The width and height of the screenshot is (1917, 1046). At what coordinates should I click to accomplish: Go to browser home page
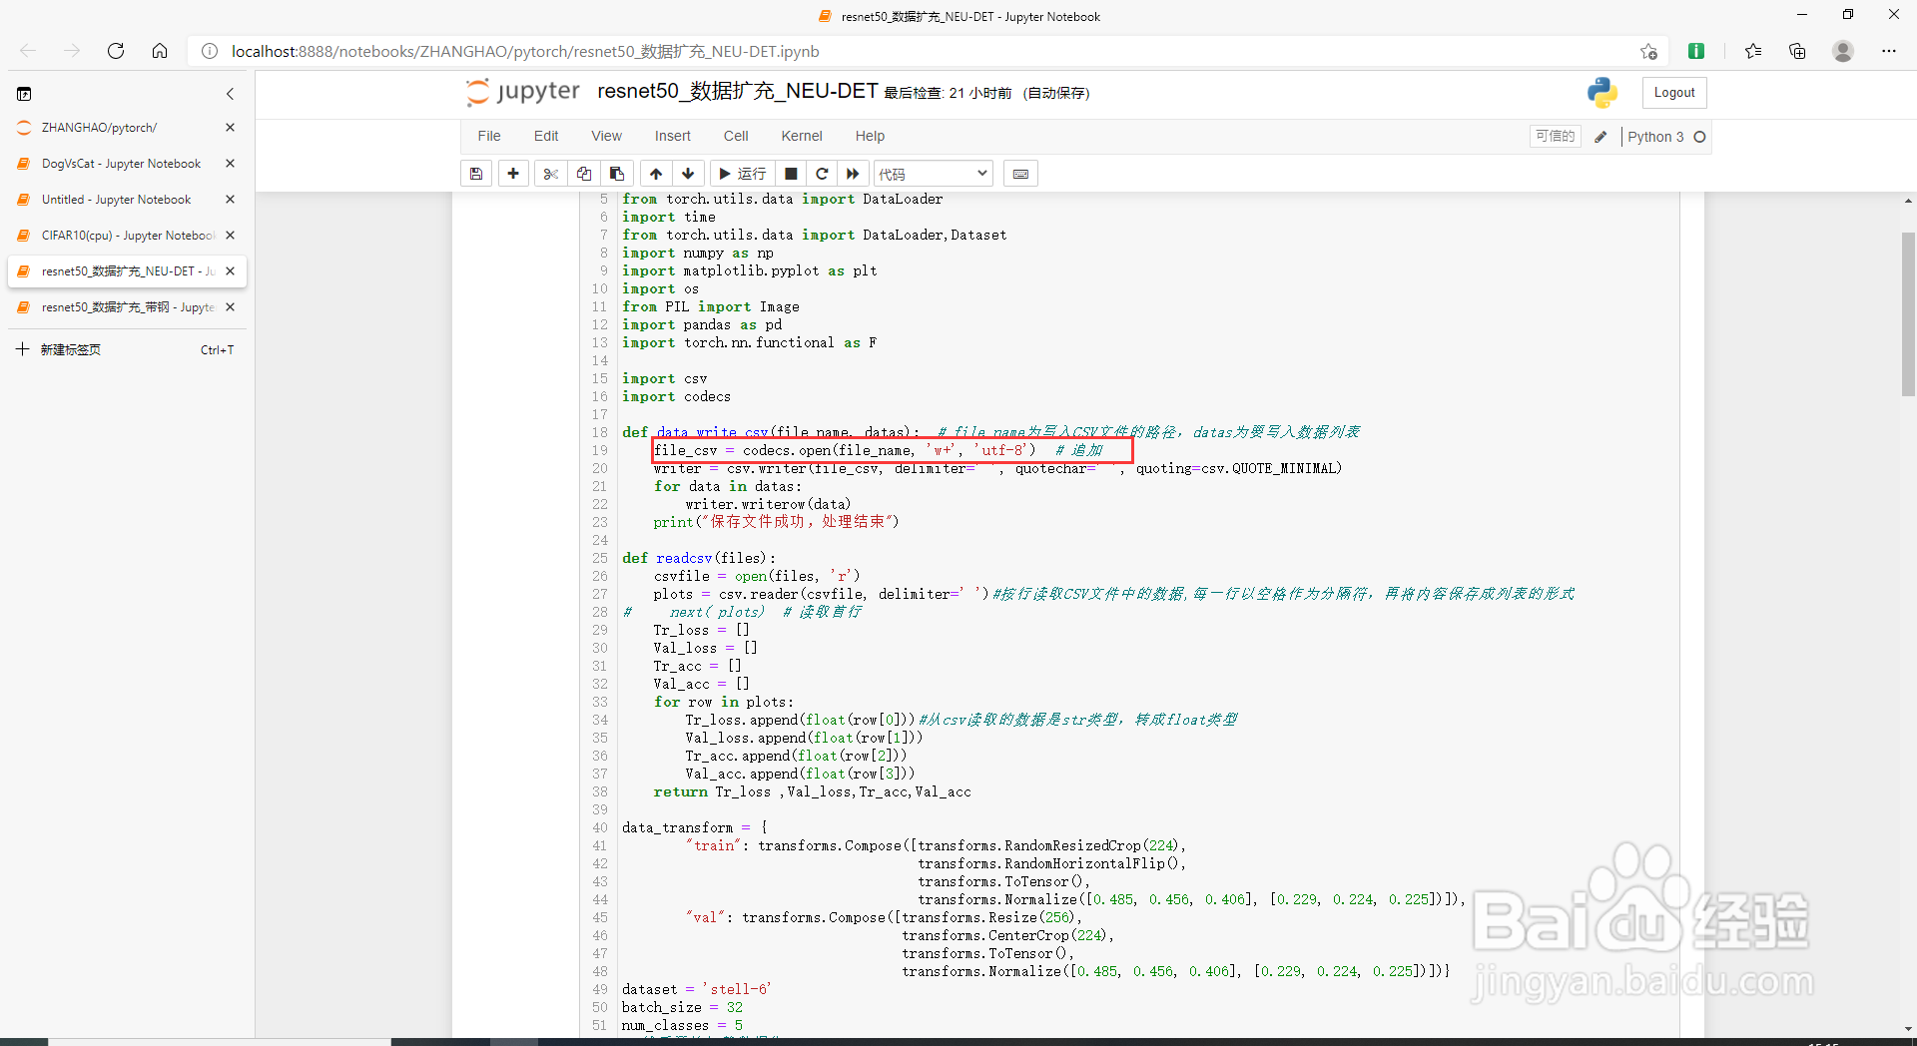pos(160,51)
